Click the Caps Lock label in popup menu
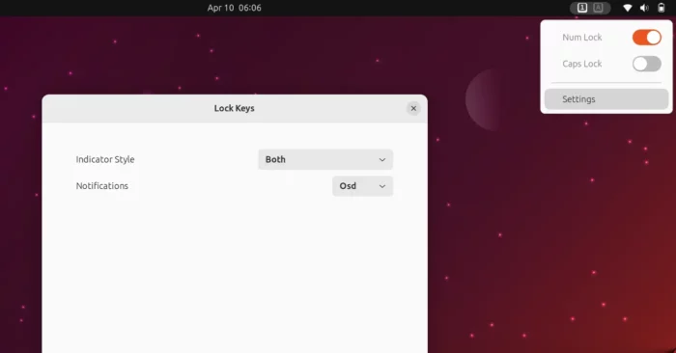This screenshot has height=353, width=676. click(x=582, y=64)
